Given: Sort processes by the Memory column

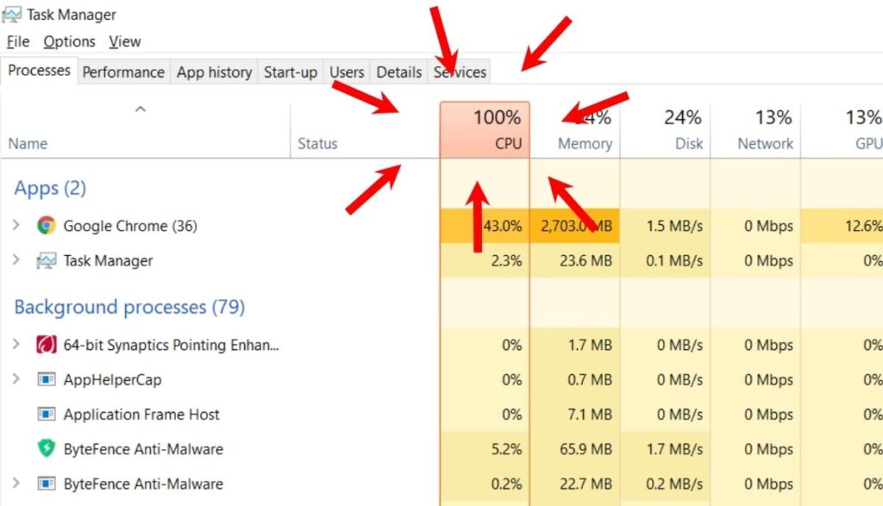Looking at the screenshot, I should (585, 129).
